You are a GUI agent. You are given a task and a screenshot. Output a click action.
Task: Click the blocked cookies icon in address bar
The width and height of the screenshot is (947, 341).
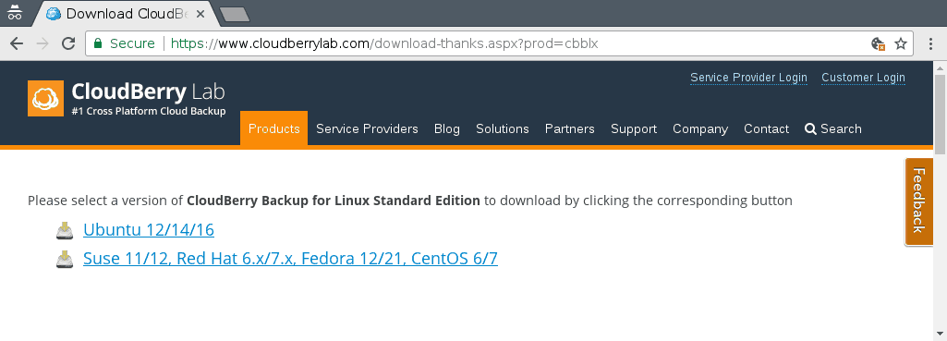(878, 43)
